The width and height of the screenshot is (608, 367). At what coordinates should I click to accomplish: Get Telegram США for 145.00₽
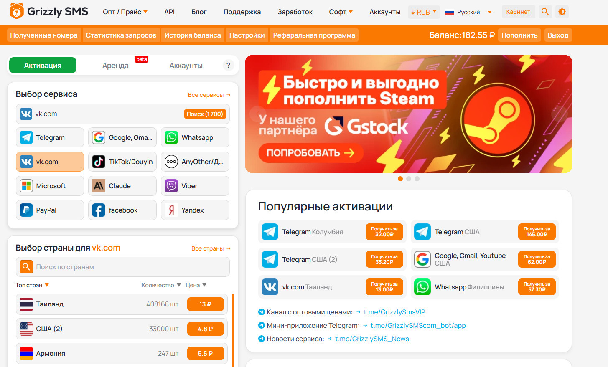coord(537,232)
